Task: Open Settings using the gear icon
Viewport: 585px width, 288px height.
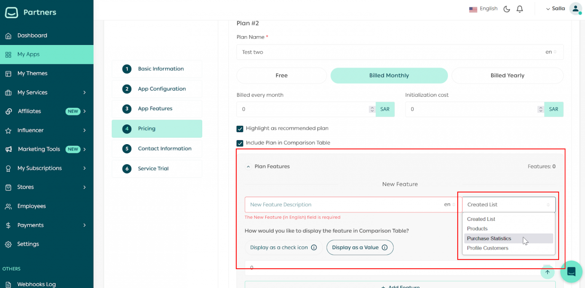Action: tap(8, 244)
